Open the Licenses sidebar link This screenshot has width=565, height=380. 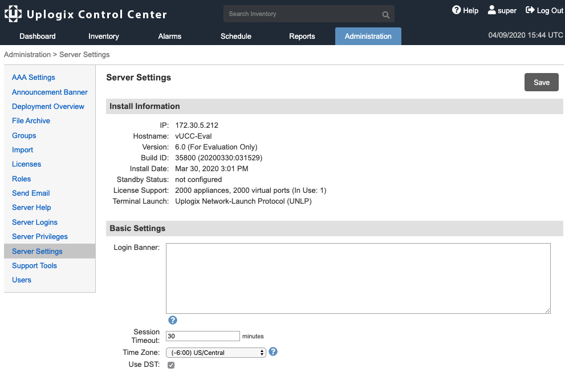tap(26, 164)
